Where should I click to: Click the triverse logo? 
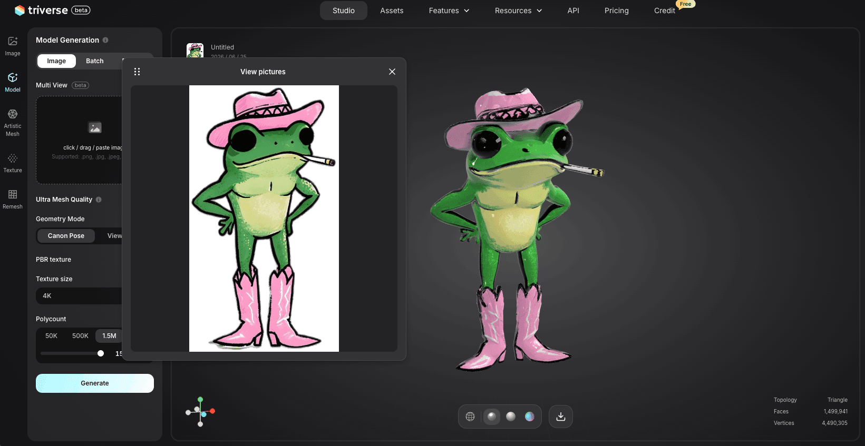tap(41, 10)
